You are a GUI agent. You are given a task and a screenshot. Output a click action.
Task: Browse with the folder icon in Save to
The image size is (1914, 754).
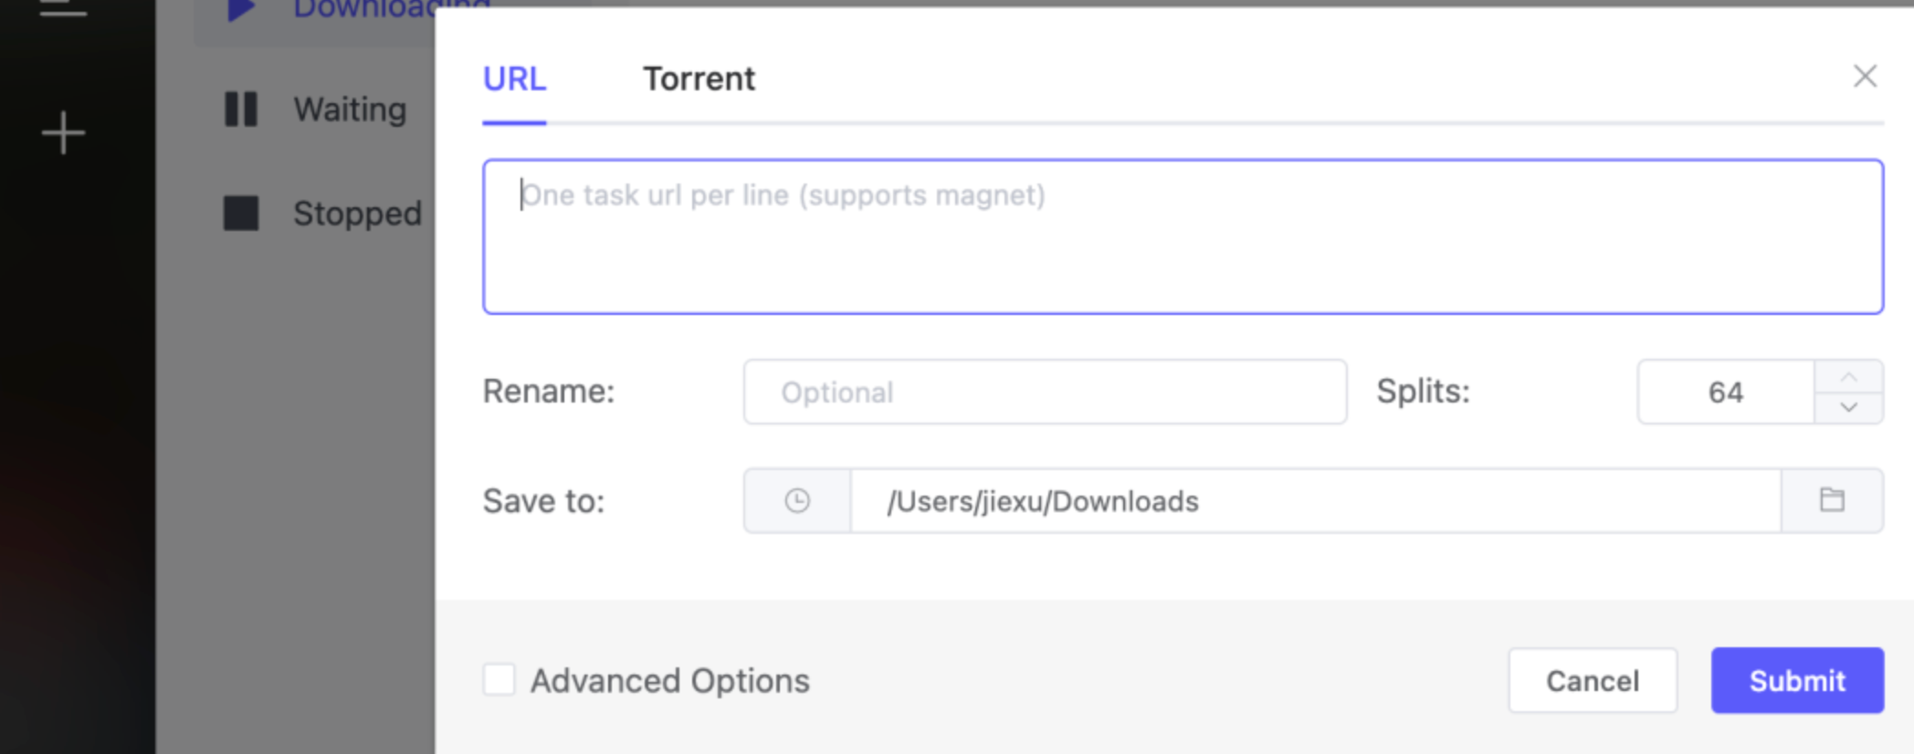[1832, 500]
